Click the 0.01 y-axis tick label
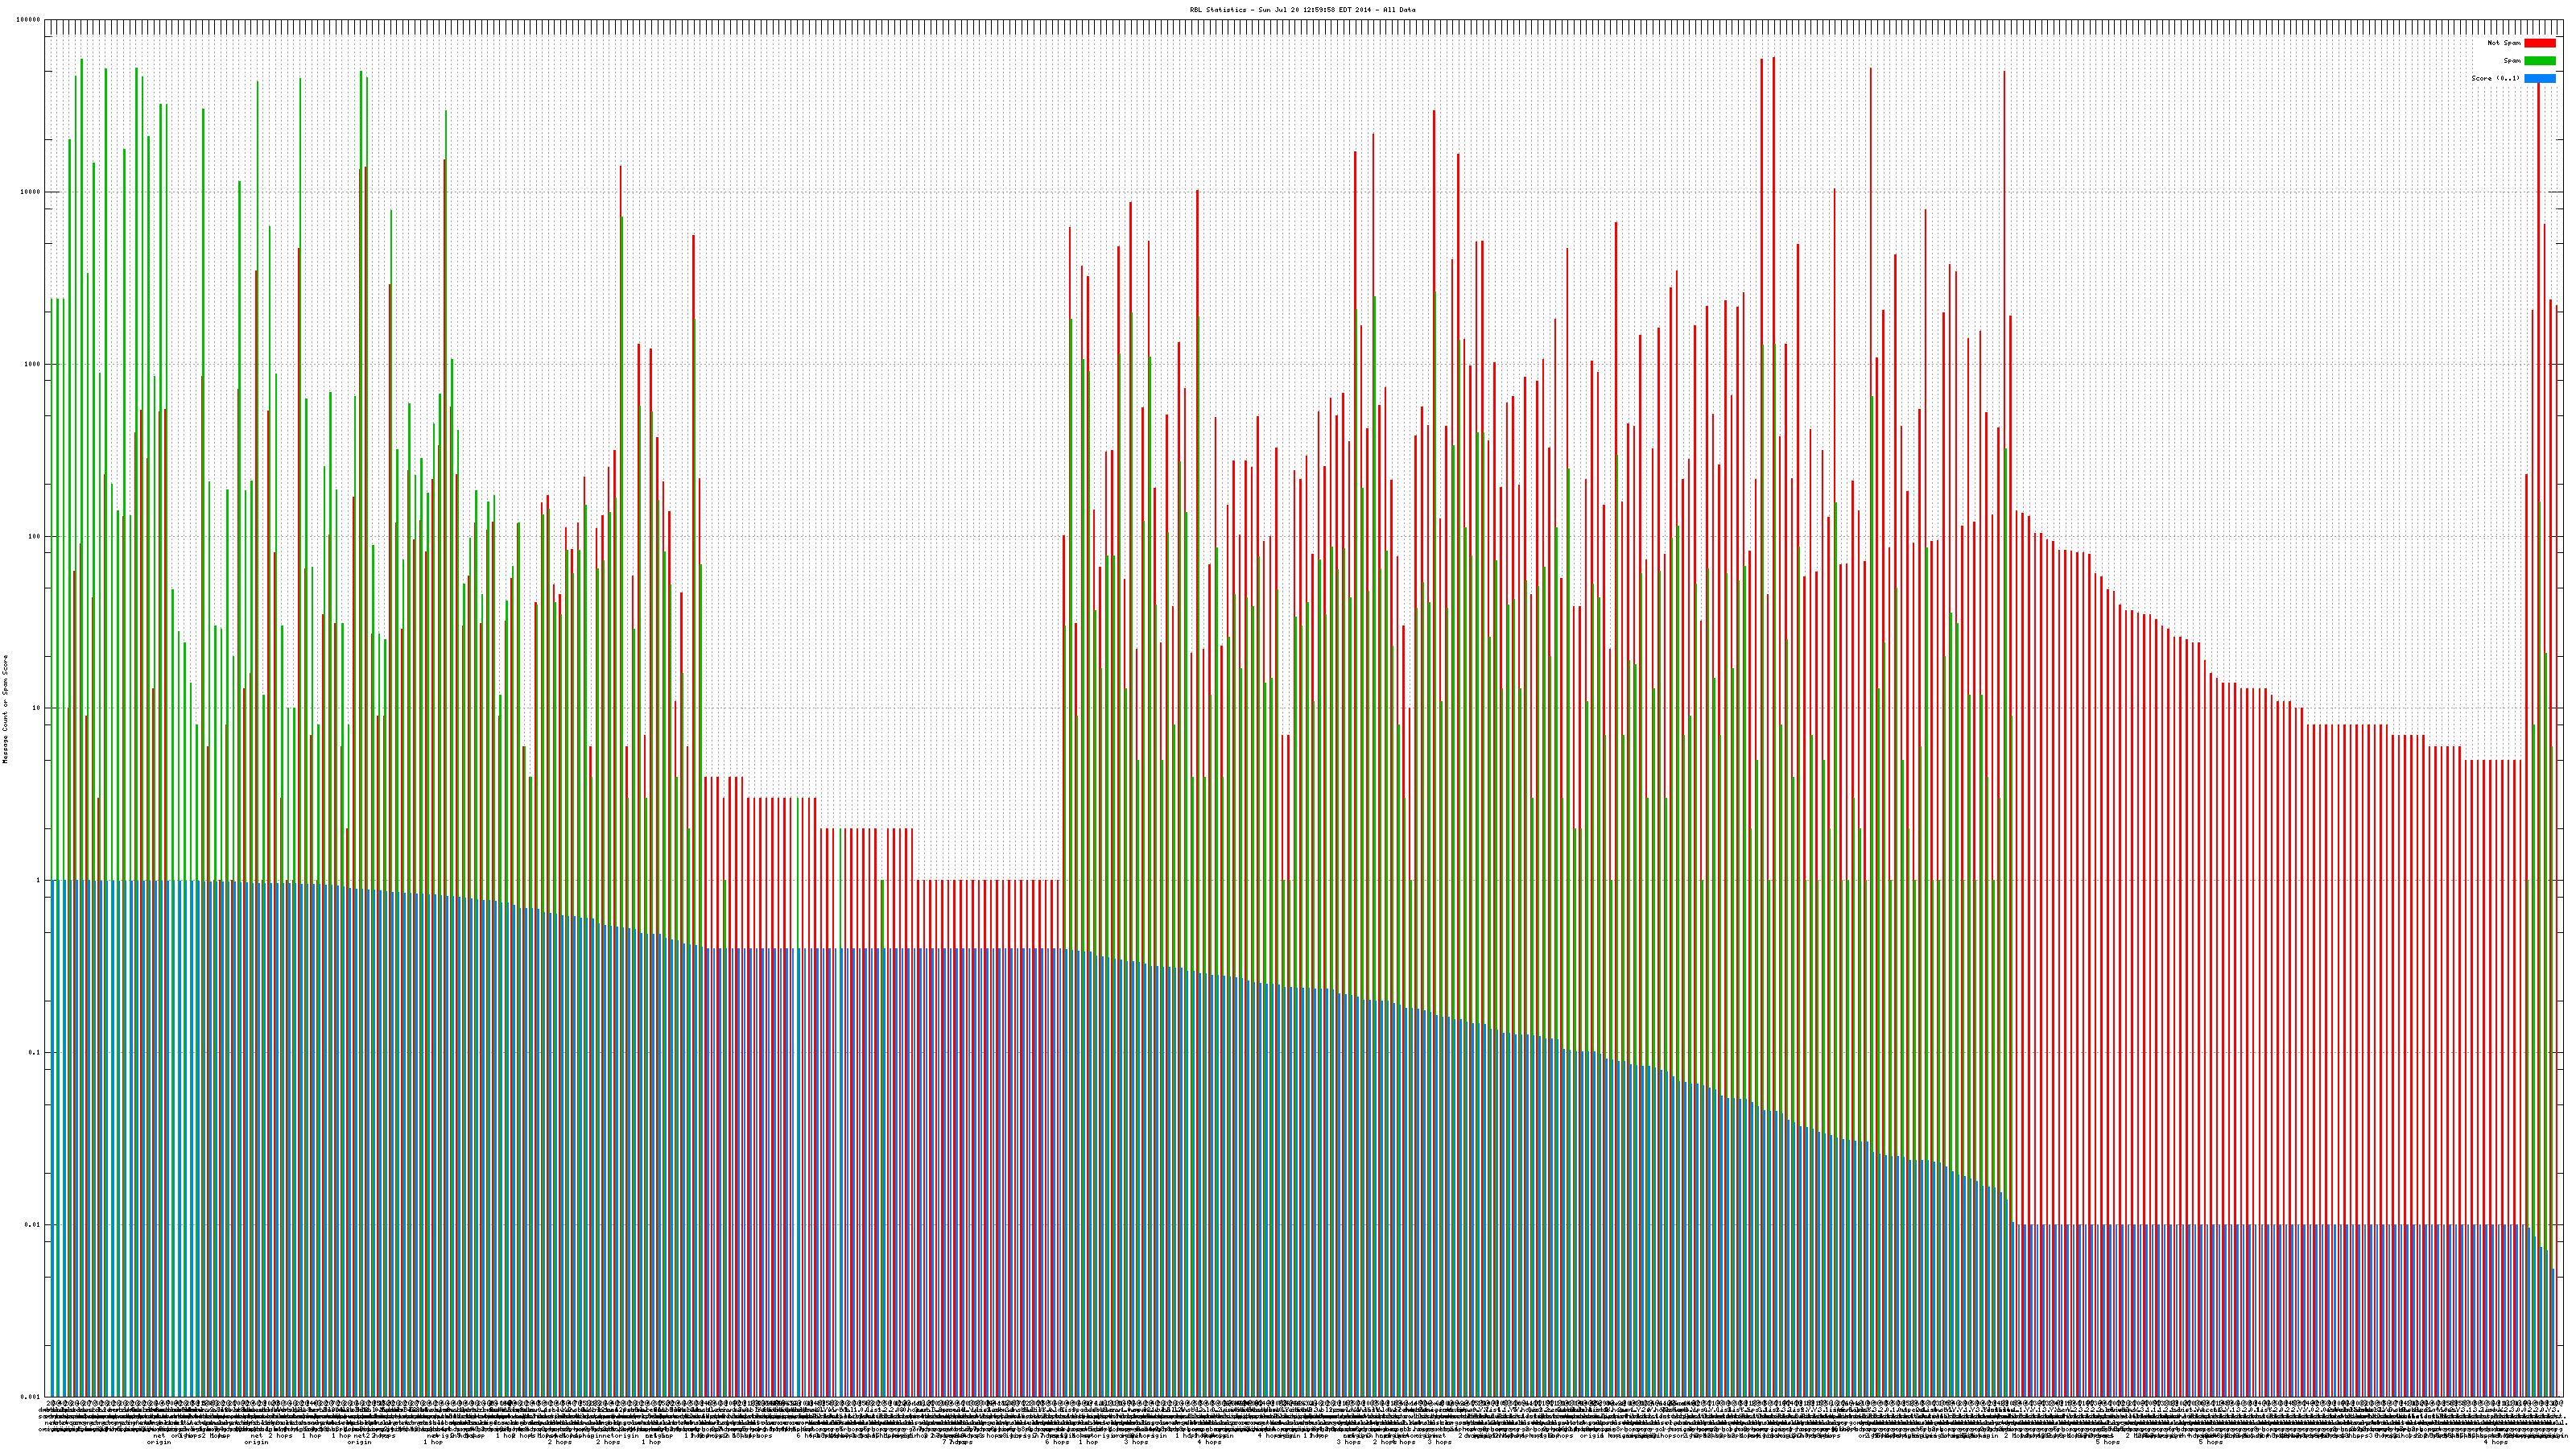This screenshot has height=1449, width=2576. pyautogui.click(x=33, y=1225)
